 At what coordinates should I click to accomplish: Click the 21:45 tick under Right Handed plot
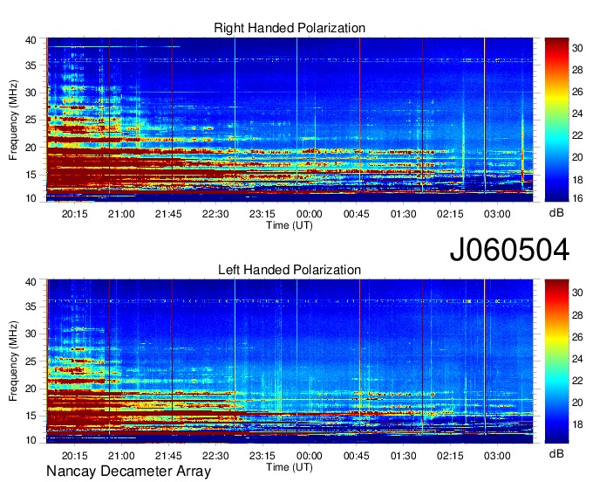point(168,214)
